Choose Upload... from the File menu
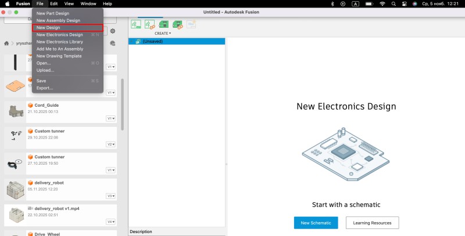 click(67, 70)
